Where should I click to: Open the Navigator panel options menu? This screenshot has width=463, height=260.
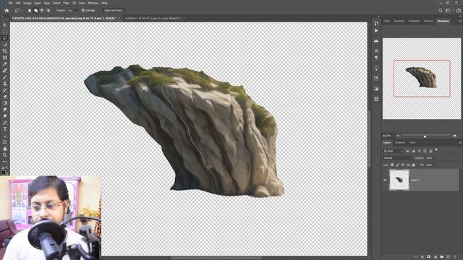click(460, 21)
